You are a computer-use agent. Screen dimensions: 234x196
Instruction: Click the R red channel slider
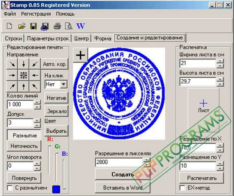click(49, 159)
